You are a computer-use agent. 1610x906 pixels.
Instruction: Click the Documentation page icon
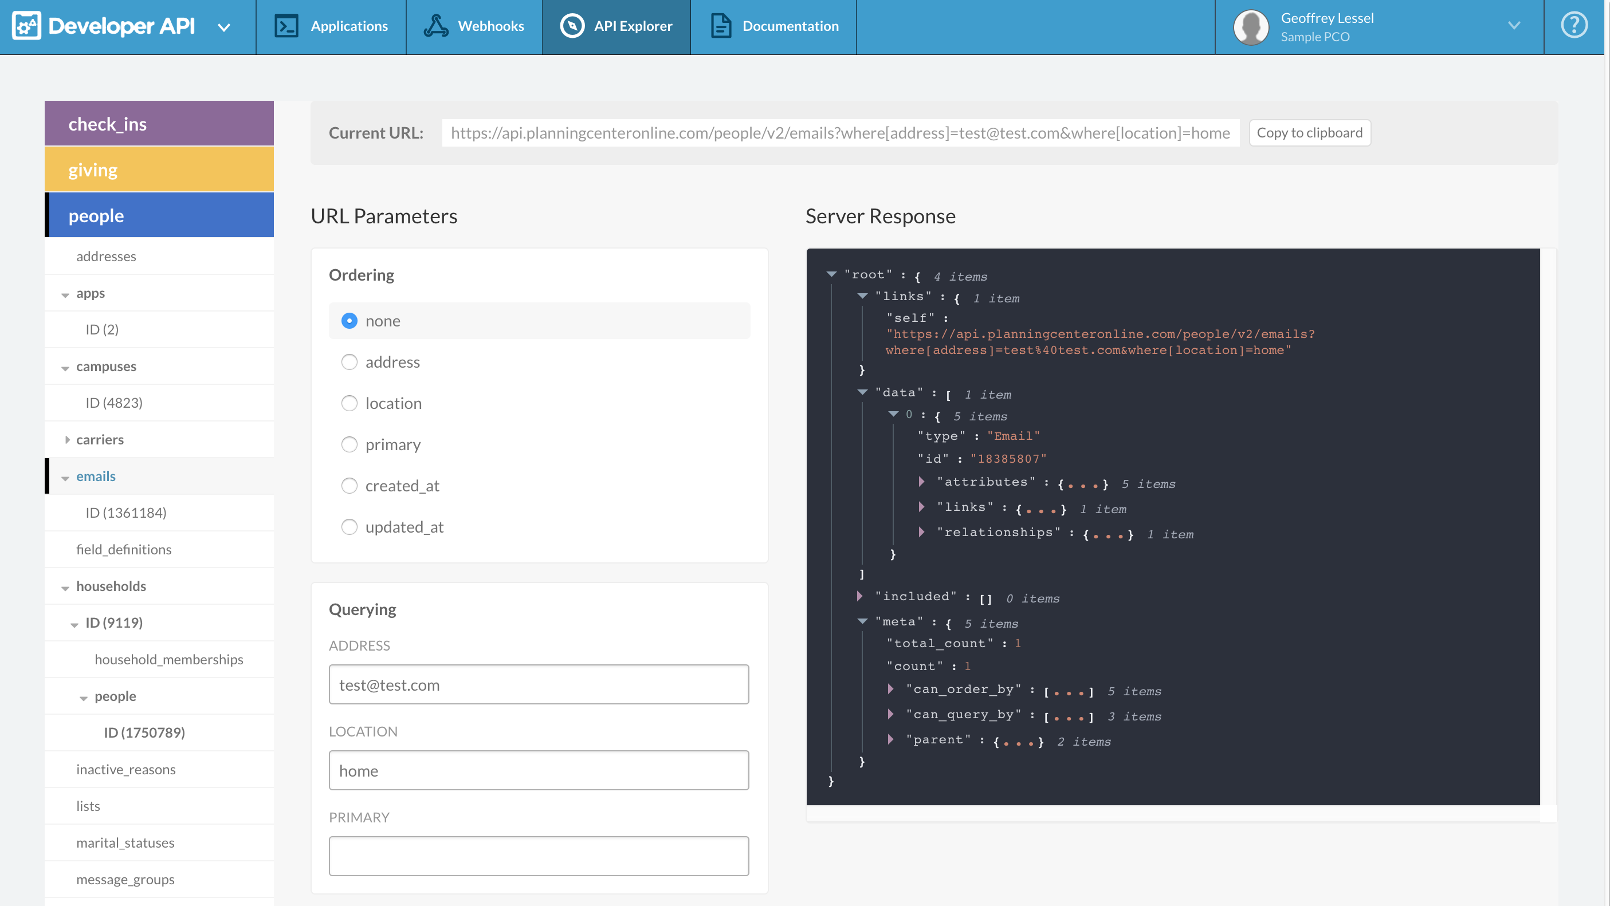pyautogui.click(x=721, y=26)
